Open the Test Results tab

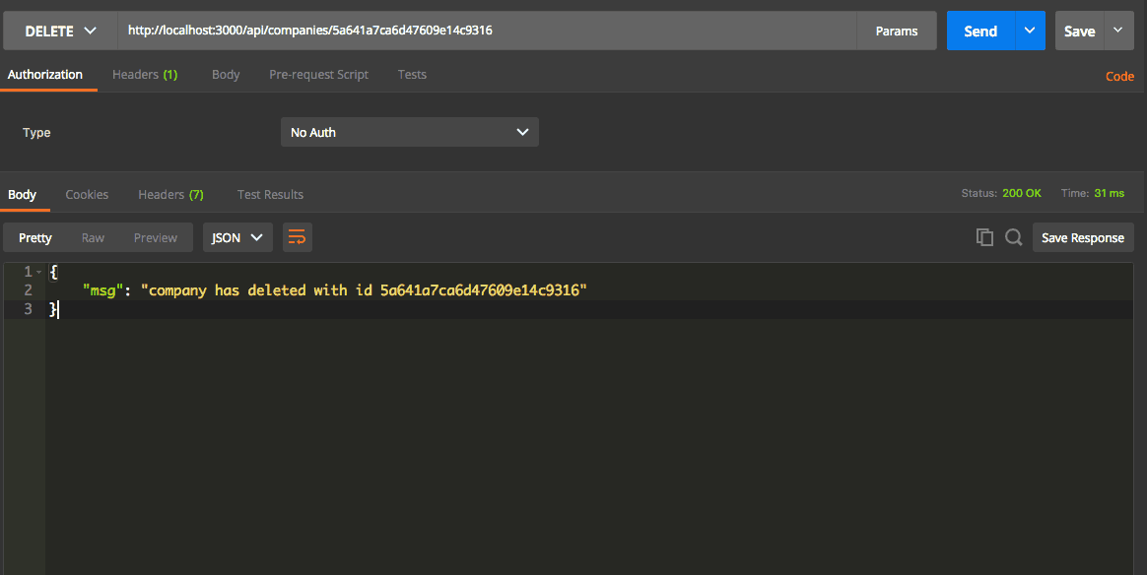[270, 194]
